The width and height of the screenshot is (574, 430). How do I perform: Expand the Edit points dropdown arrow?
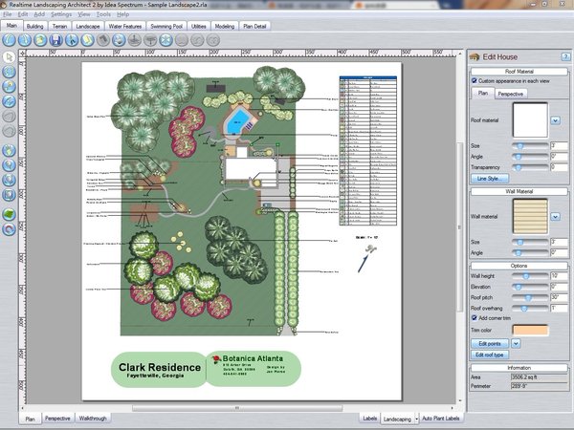[517, 342]
